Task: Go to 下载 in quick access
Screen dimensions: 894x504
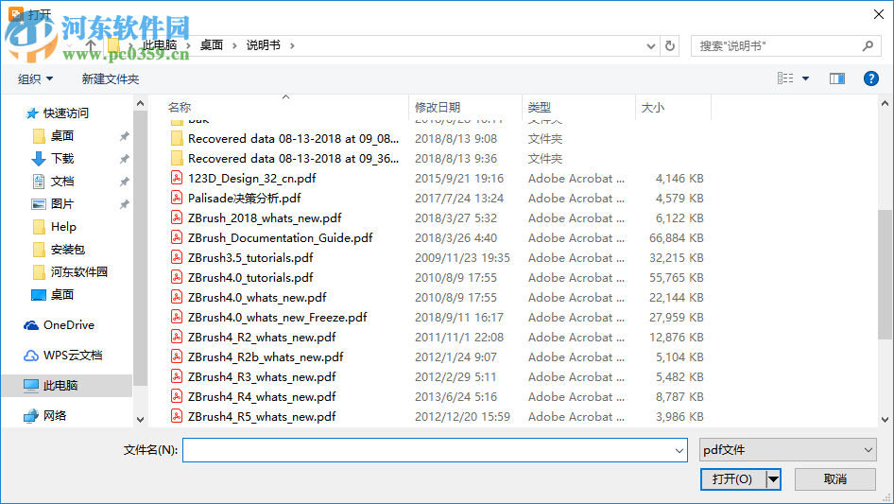Action: point(62,159)
